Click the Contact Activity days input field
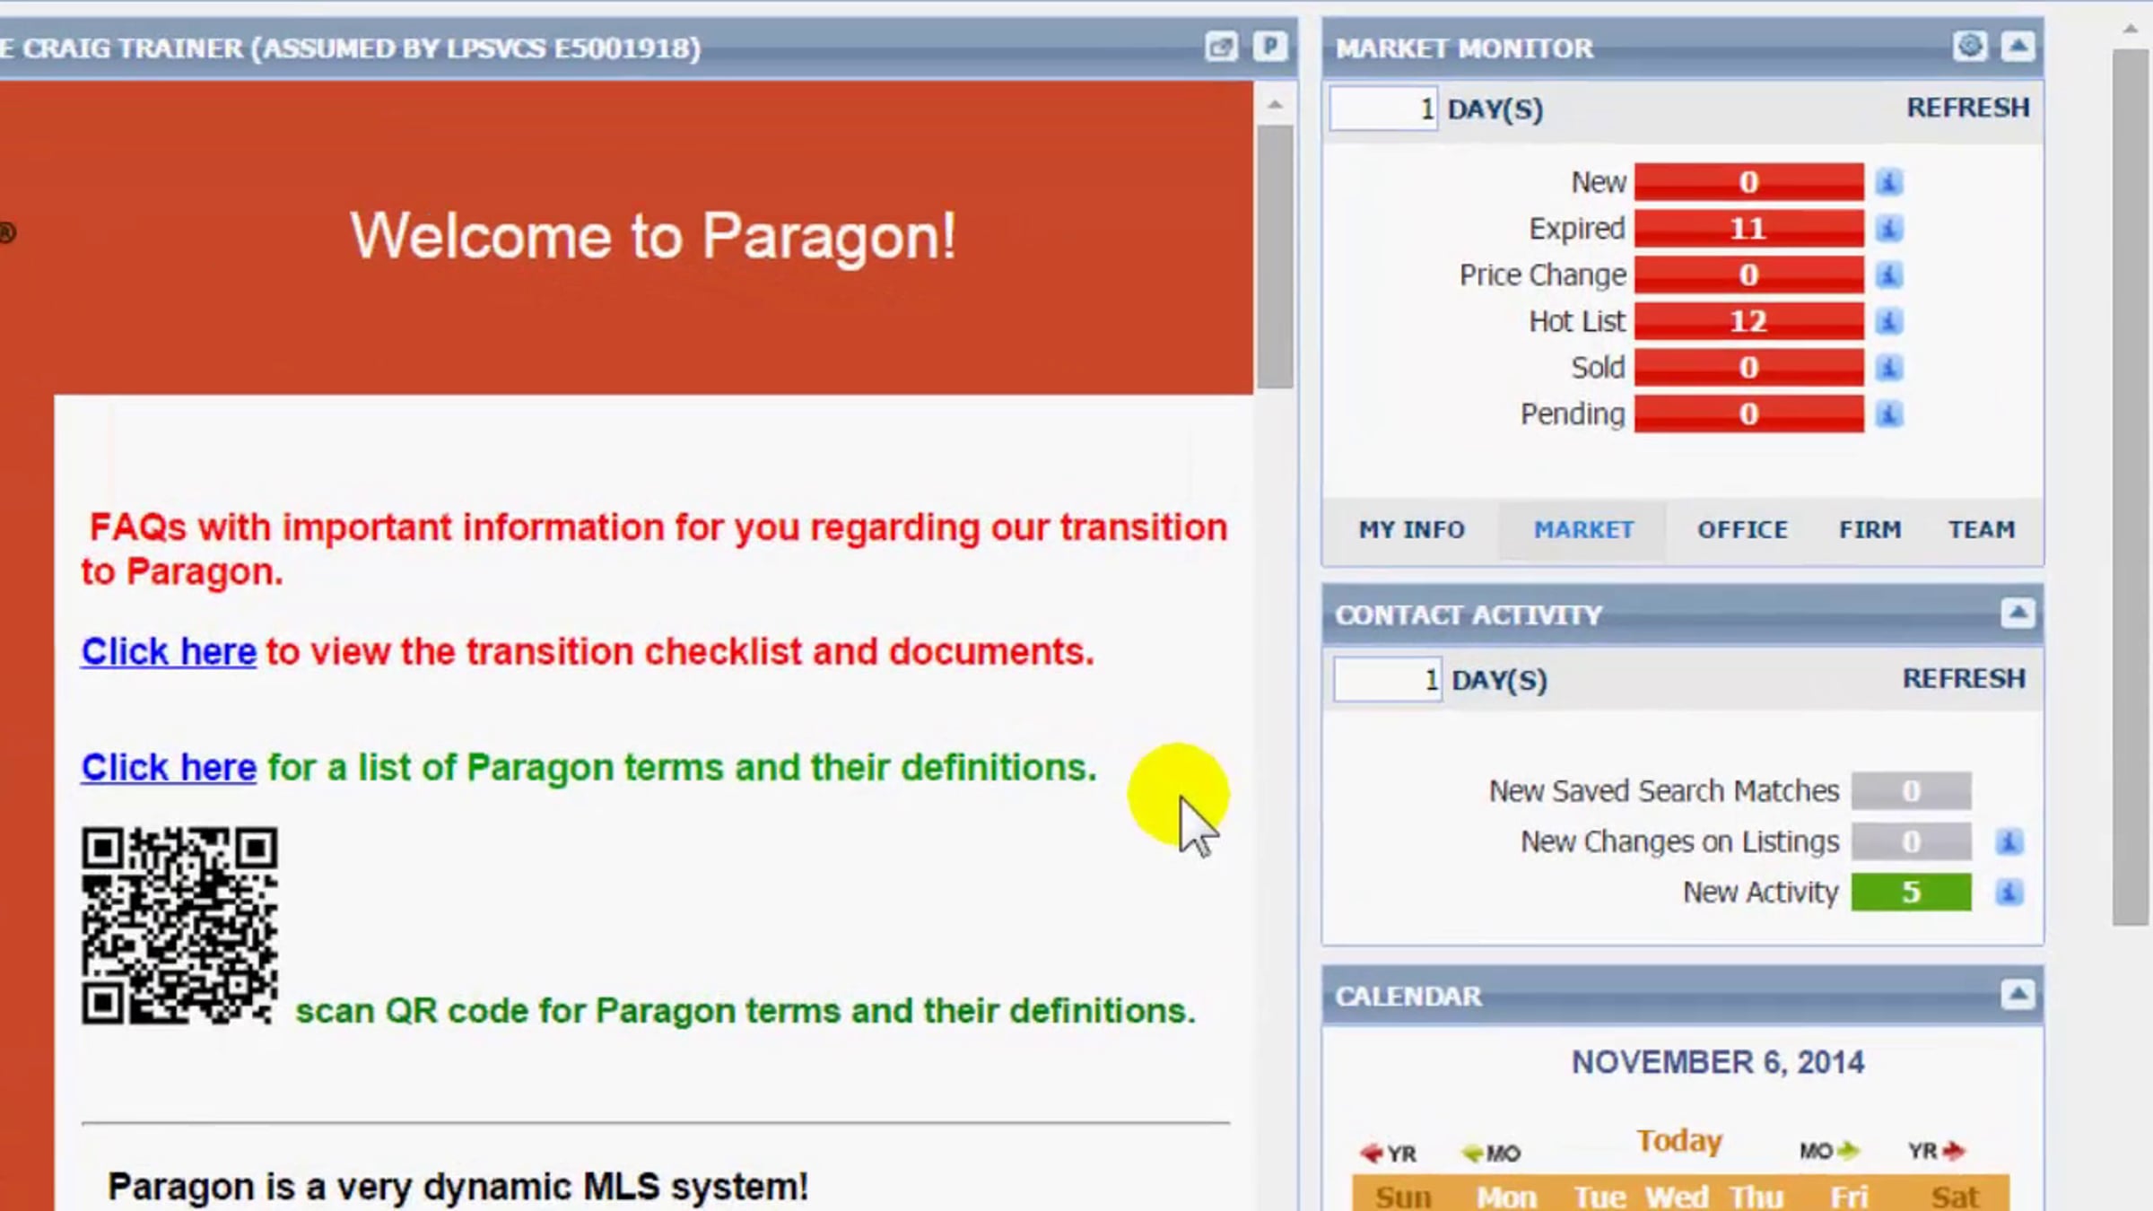 click(x=1388, y=680)
